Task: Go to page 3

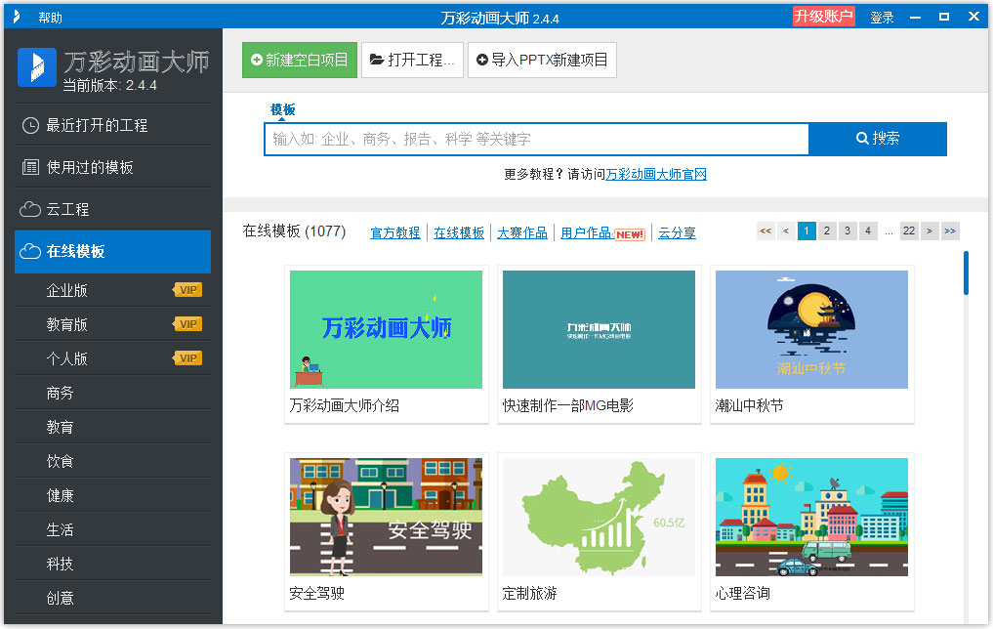Action: (848, 231)
